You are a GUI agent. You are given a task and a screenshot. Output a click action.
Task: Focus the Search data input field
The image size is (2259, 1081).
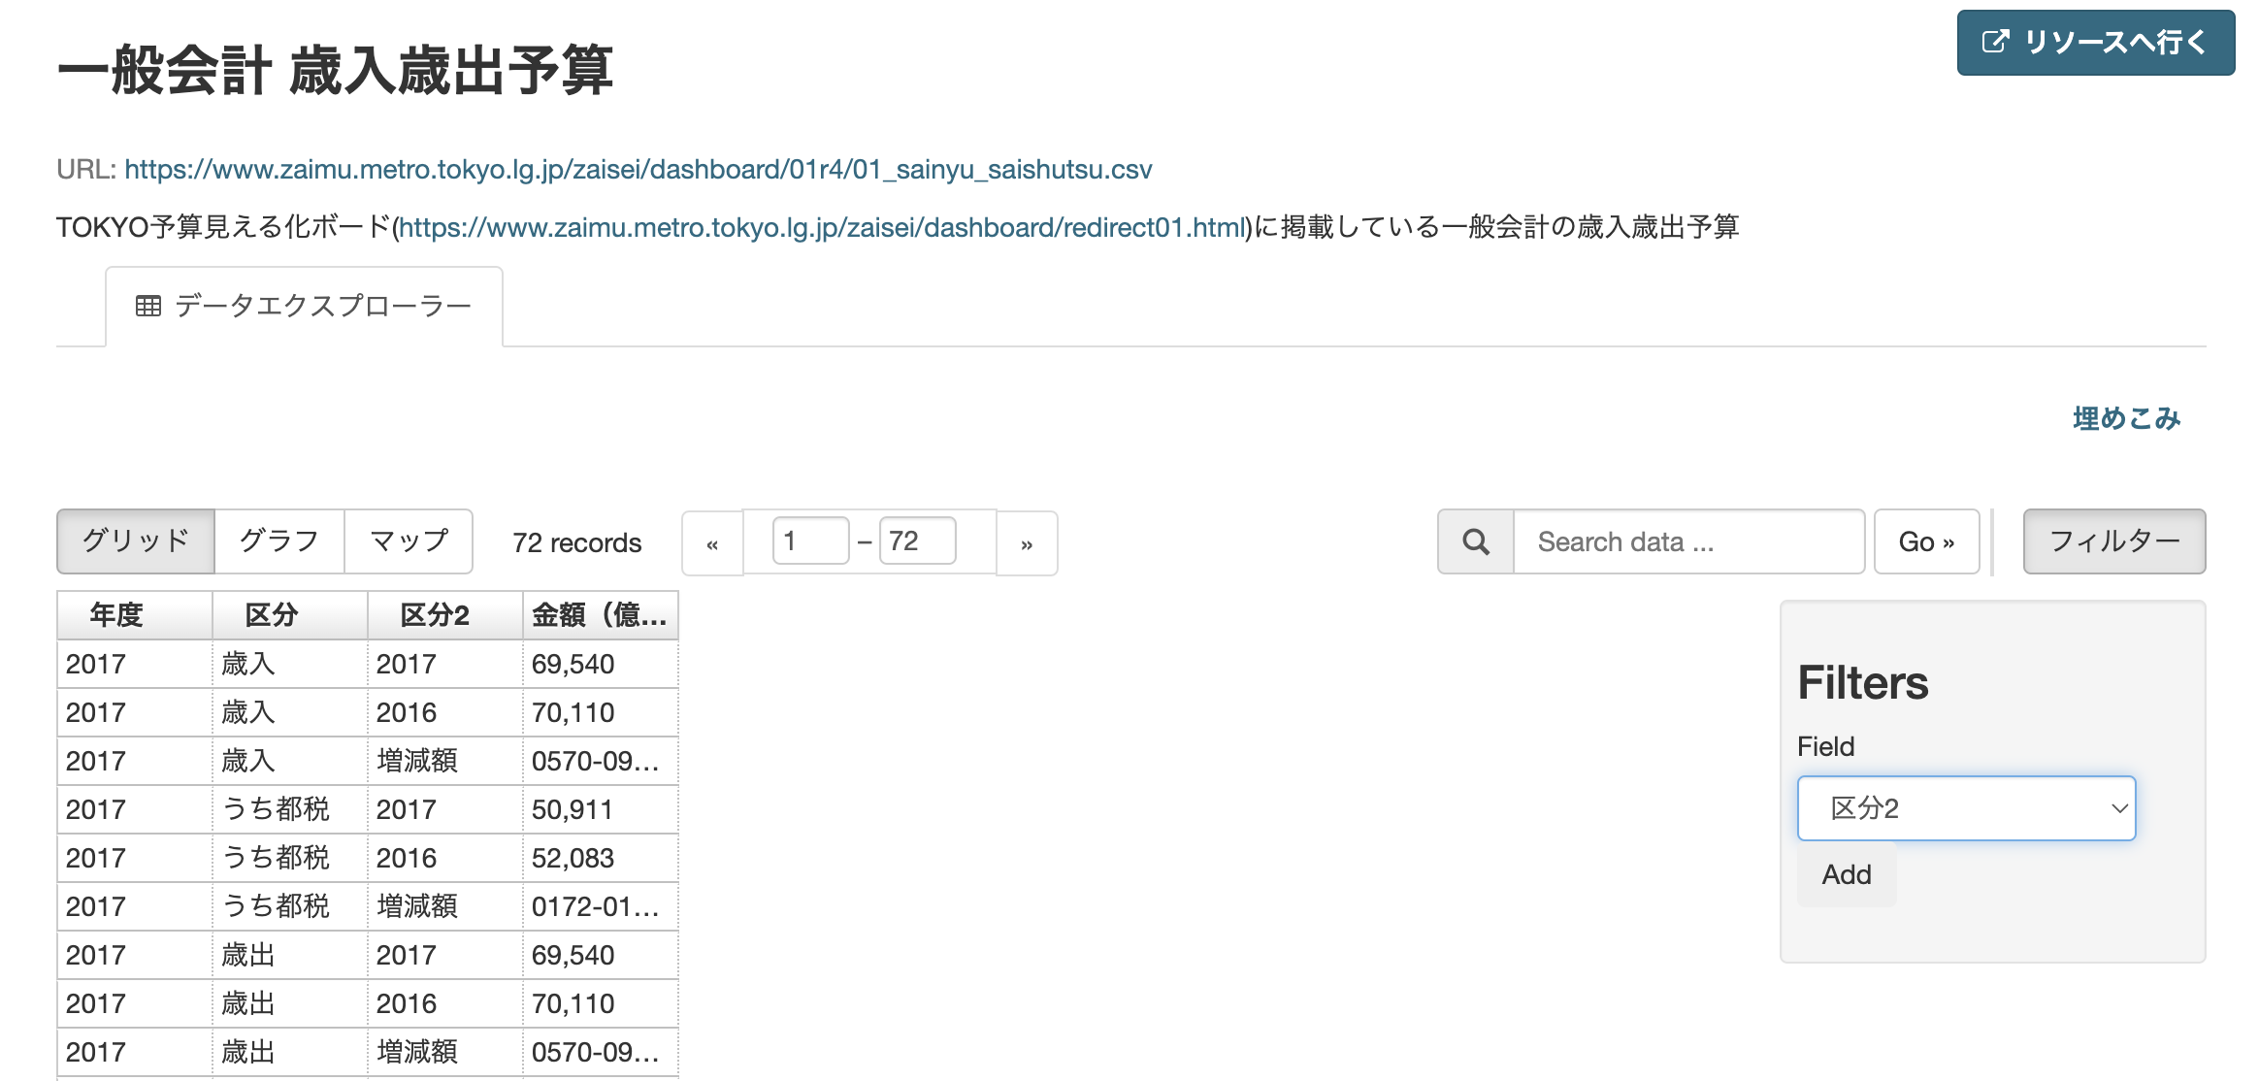point(1688,541)
